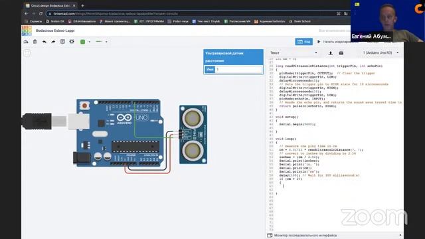Click the Arduino reset button on board

point(84,106)
